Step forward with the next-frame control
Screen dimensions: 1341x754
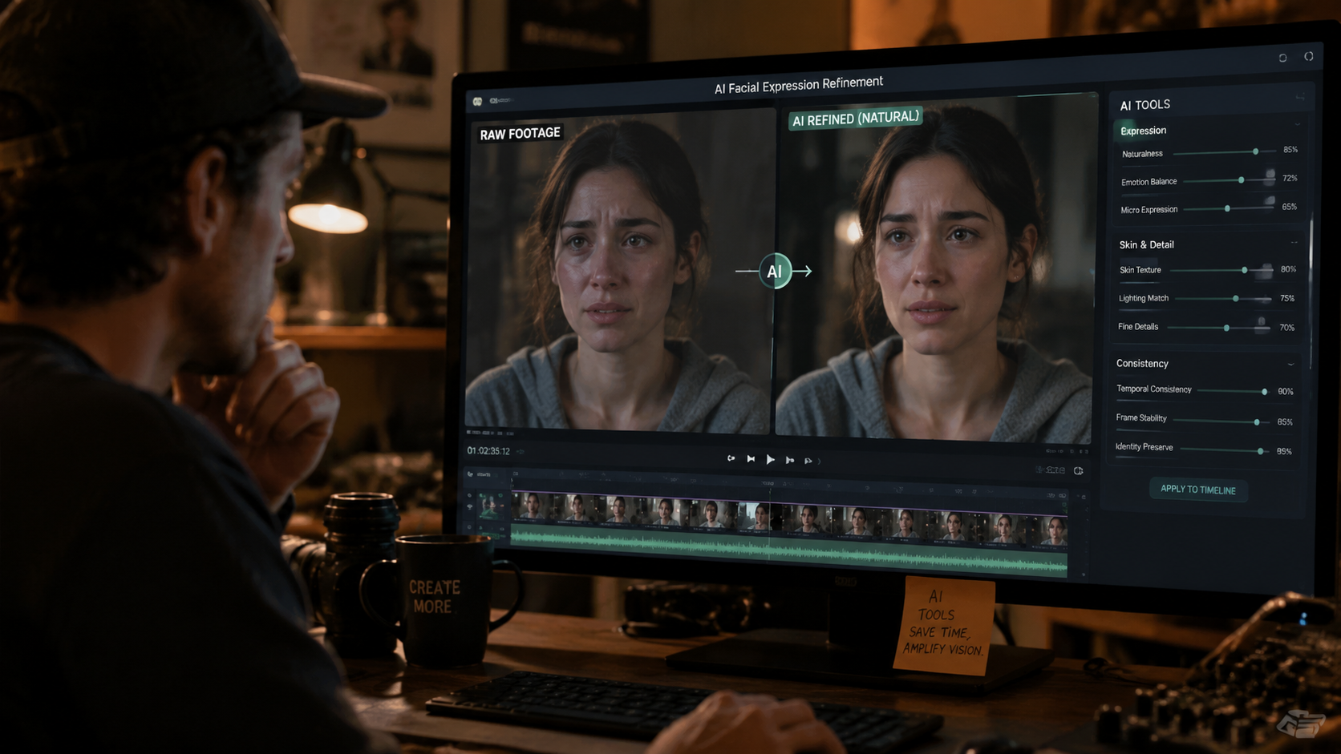click(790, 460)
